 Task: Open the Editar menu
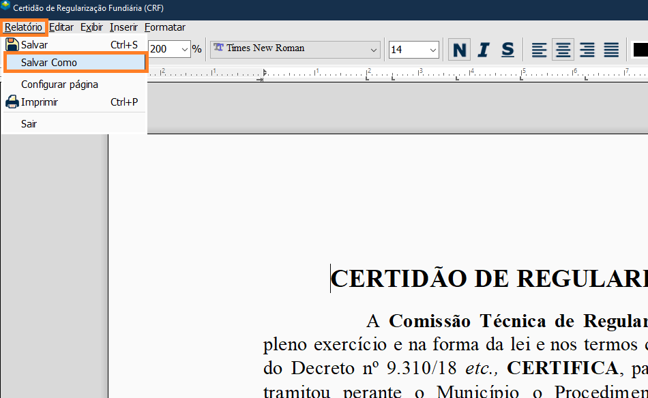(x=61, y=27)
